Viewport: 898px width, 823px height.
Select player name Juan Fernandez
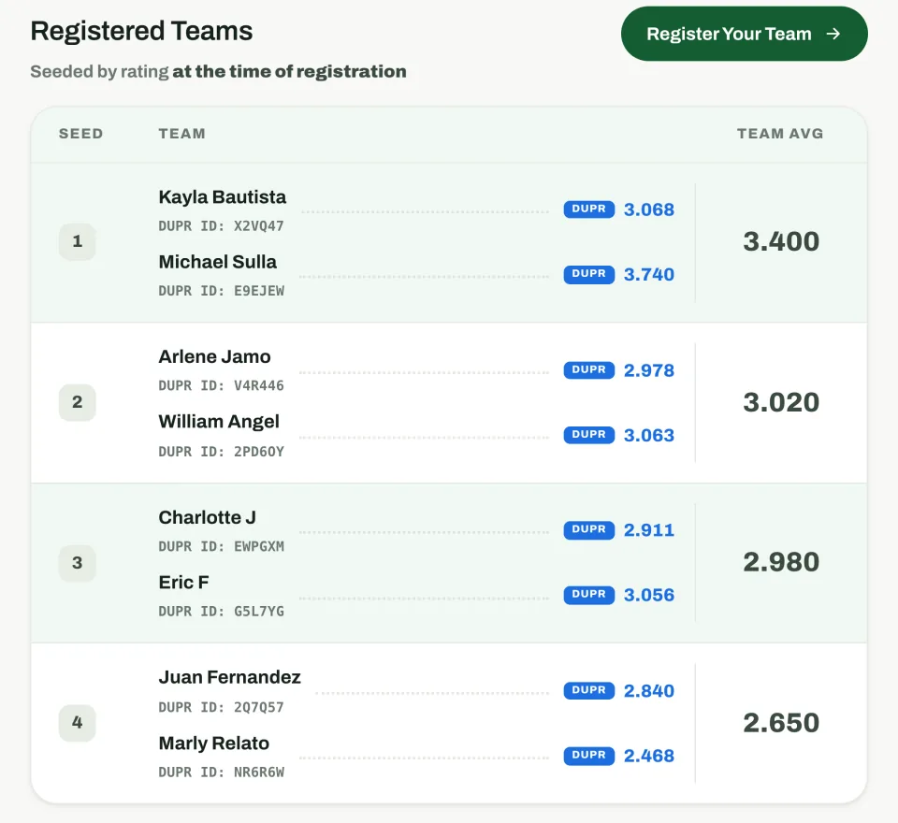230,677
